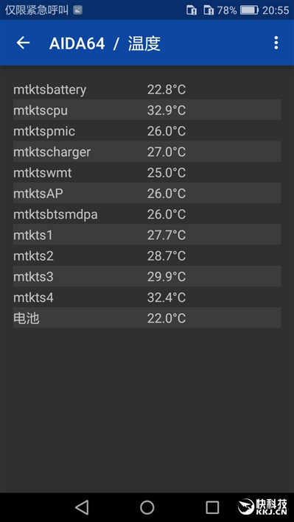294x522 pixels.
Task: Tap the back arrow in the header
Action: point(23,43)
